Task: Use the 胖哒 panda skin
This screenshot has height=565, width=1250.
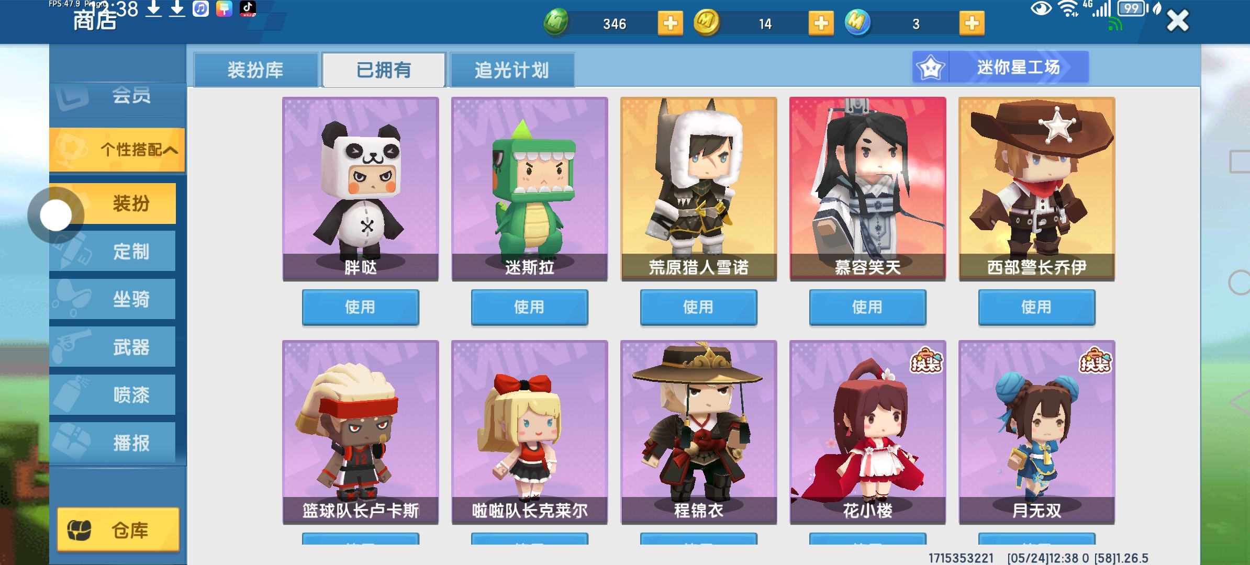Action: 360,307
